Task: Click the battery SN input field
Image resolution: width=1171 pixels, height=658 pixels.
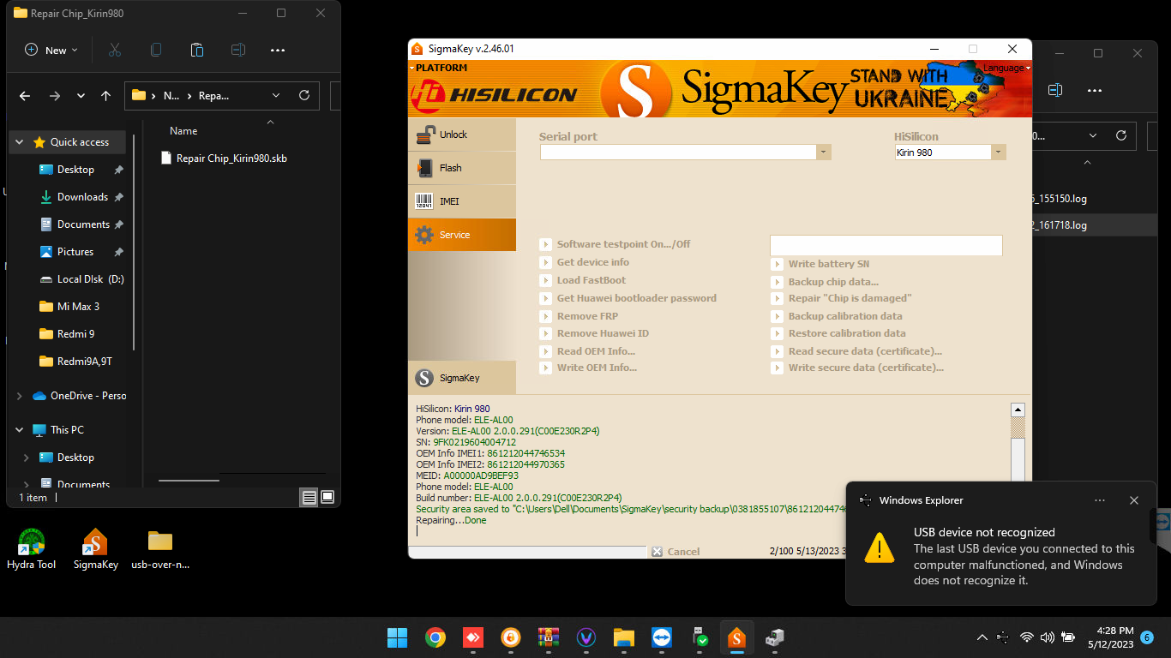Action: tap(886, 245)
